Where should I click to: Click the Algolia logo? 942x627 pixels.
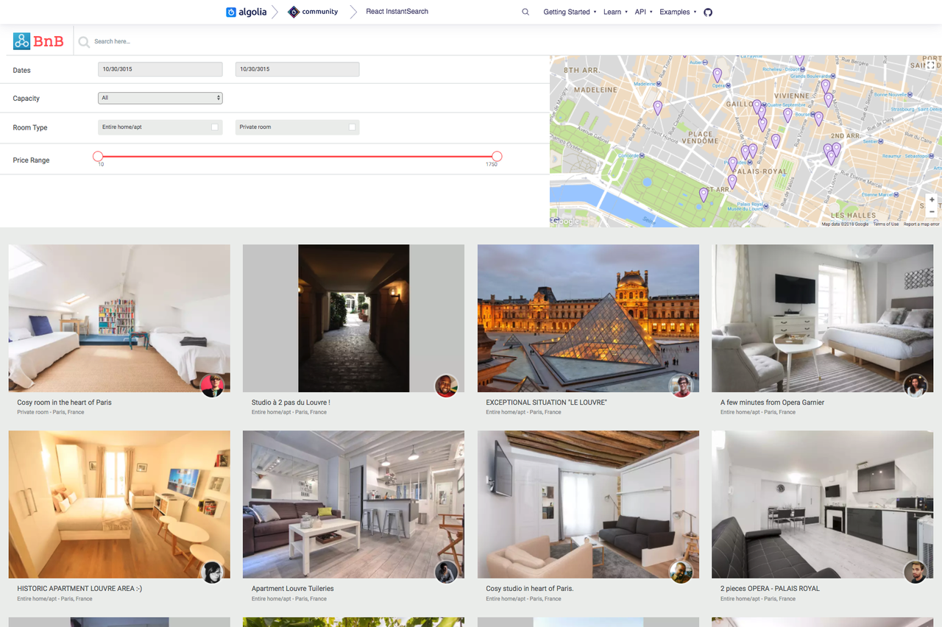point(247,12)
